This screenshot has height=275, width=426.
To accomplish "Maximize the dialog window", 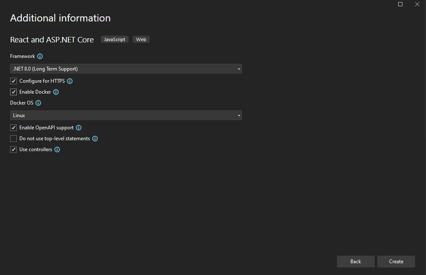I will point(400,4).
